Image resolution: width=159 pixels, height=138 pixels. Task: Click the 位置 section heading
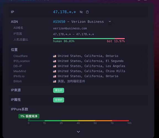click(x=14, y=50)
